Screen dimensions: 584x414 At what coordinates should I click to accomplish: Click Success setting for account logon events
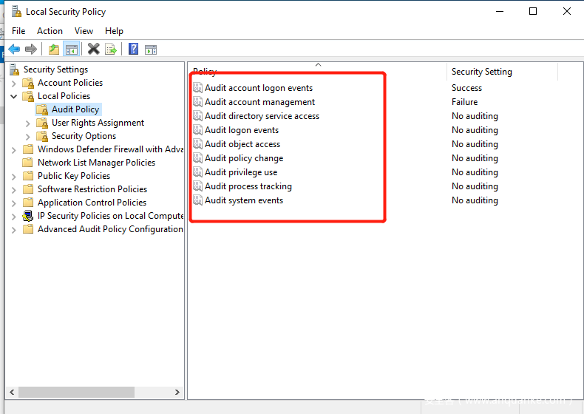click(466, 88)
